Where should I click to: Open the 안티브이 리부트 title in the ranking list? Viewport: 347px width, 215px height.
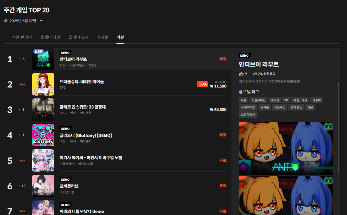(73, 59)
